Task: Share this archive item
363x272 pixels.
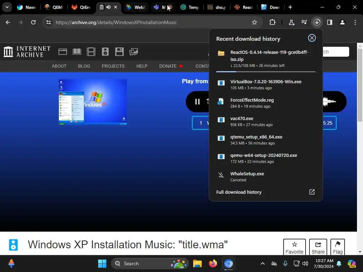Action: [318, 247]
